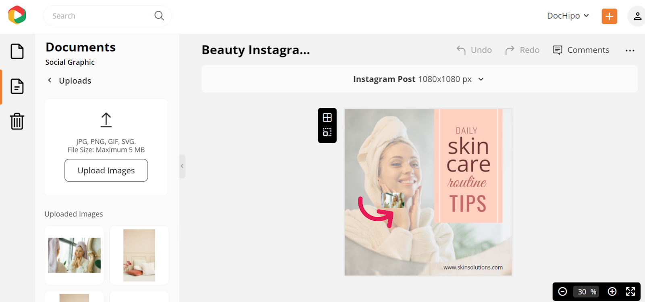
Task: Create new document with orange plus button
Action: pos(609,16)
